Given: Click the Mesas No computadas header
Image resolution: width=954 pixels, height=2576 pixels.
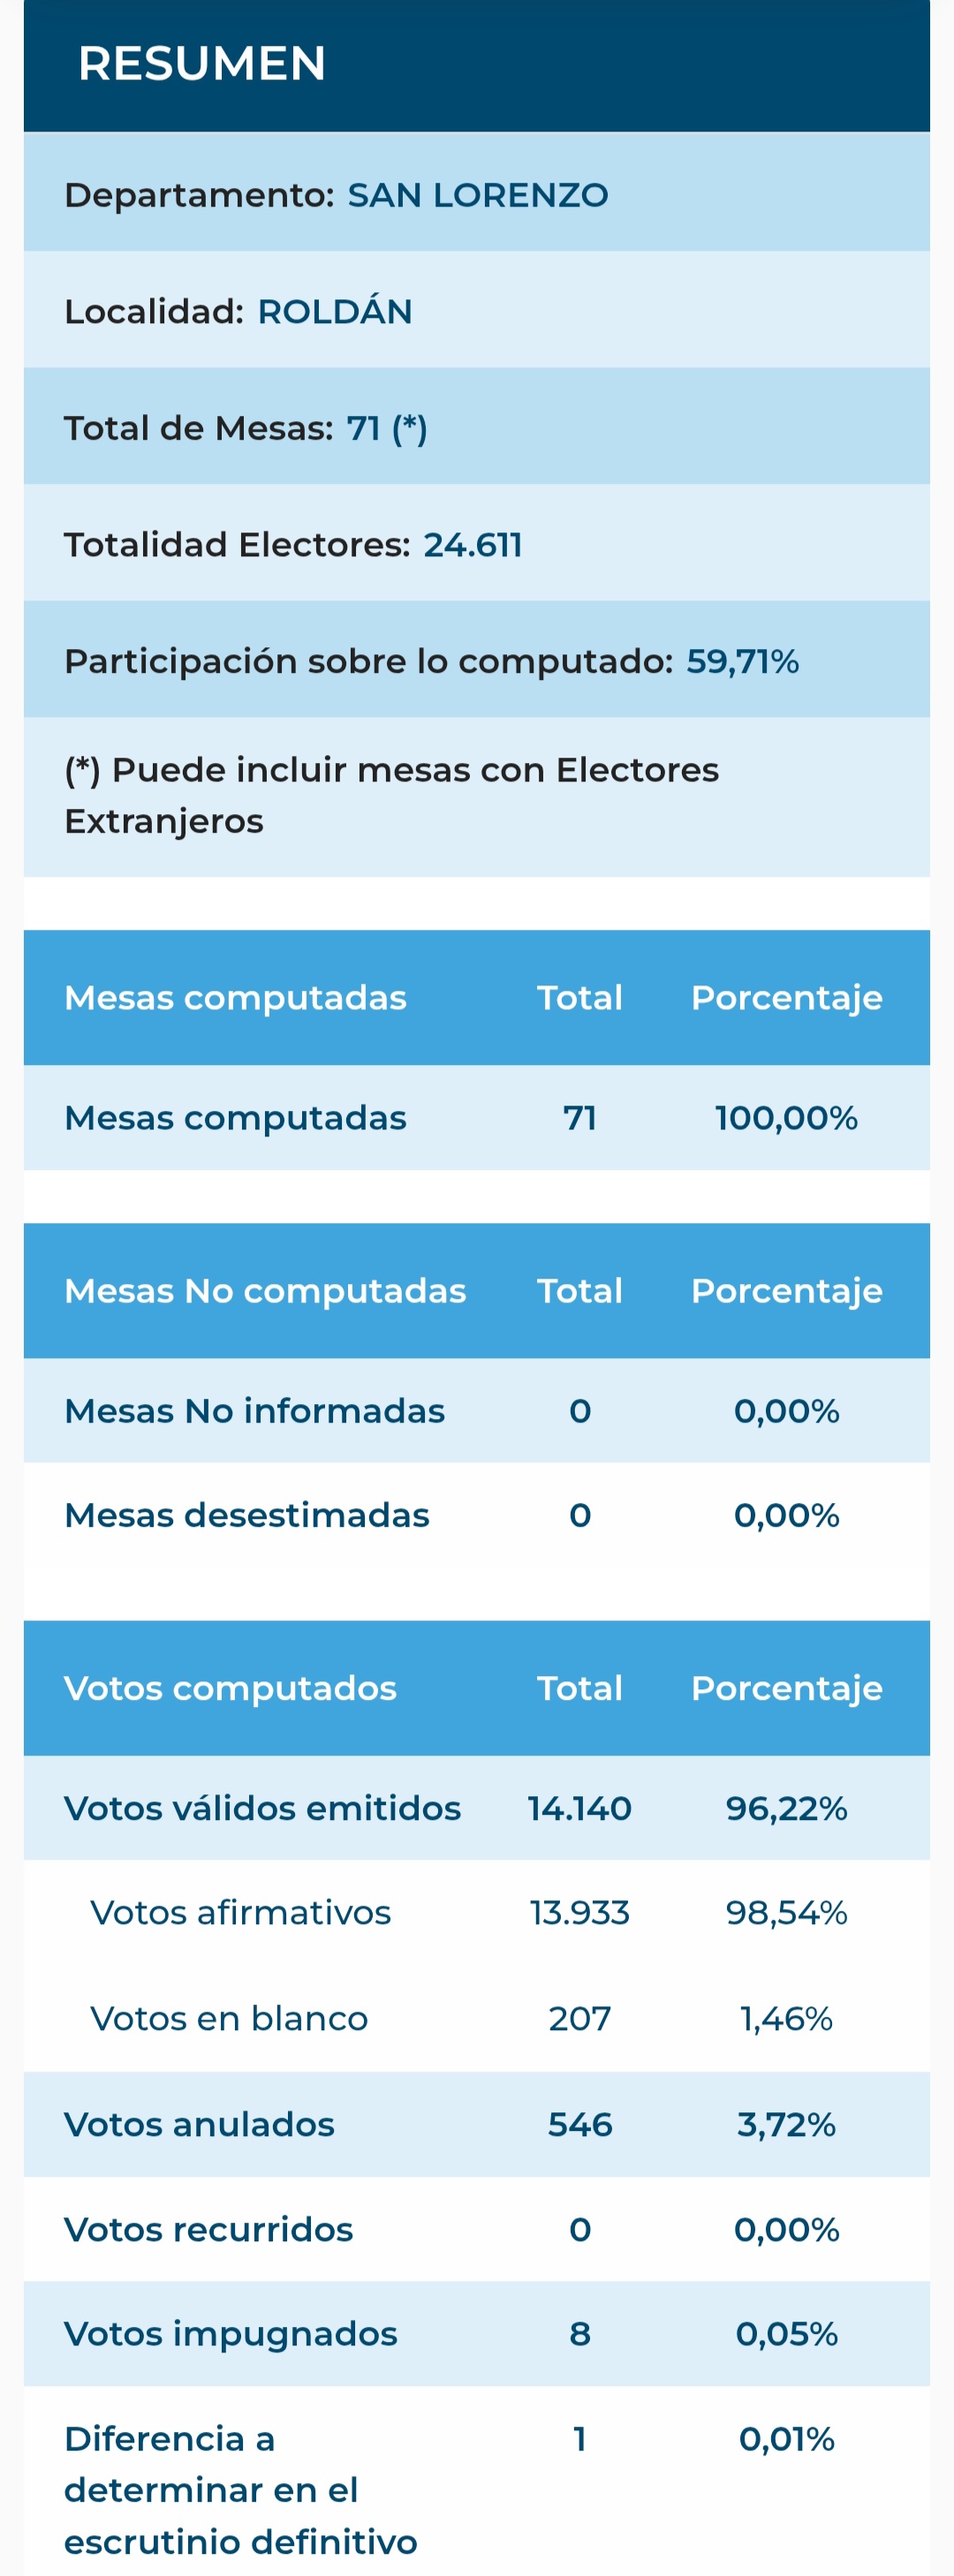Looking at the screenshot, I should coord(265,1290).
